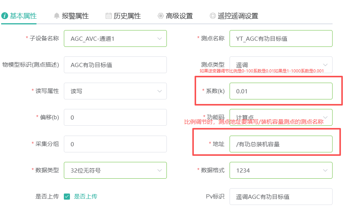Open the 测点类型 dropdown

(x=325, y=65)
